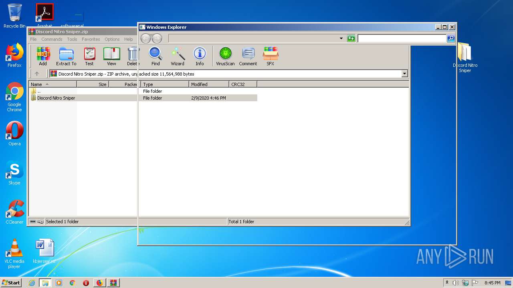This screenshot has width=513, height=288.
Task: Click the WinRAR taskbar button
Action: pos(113,283)
